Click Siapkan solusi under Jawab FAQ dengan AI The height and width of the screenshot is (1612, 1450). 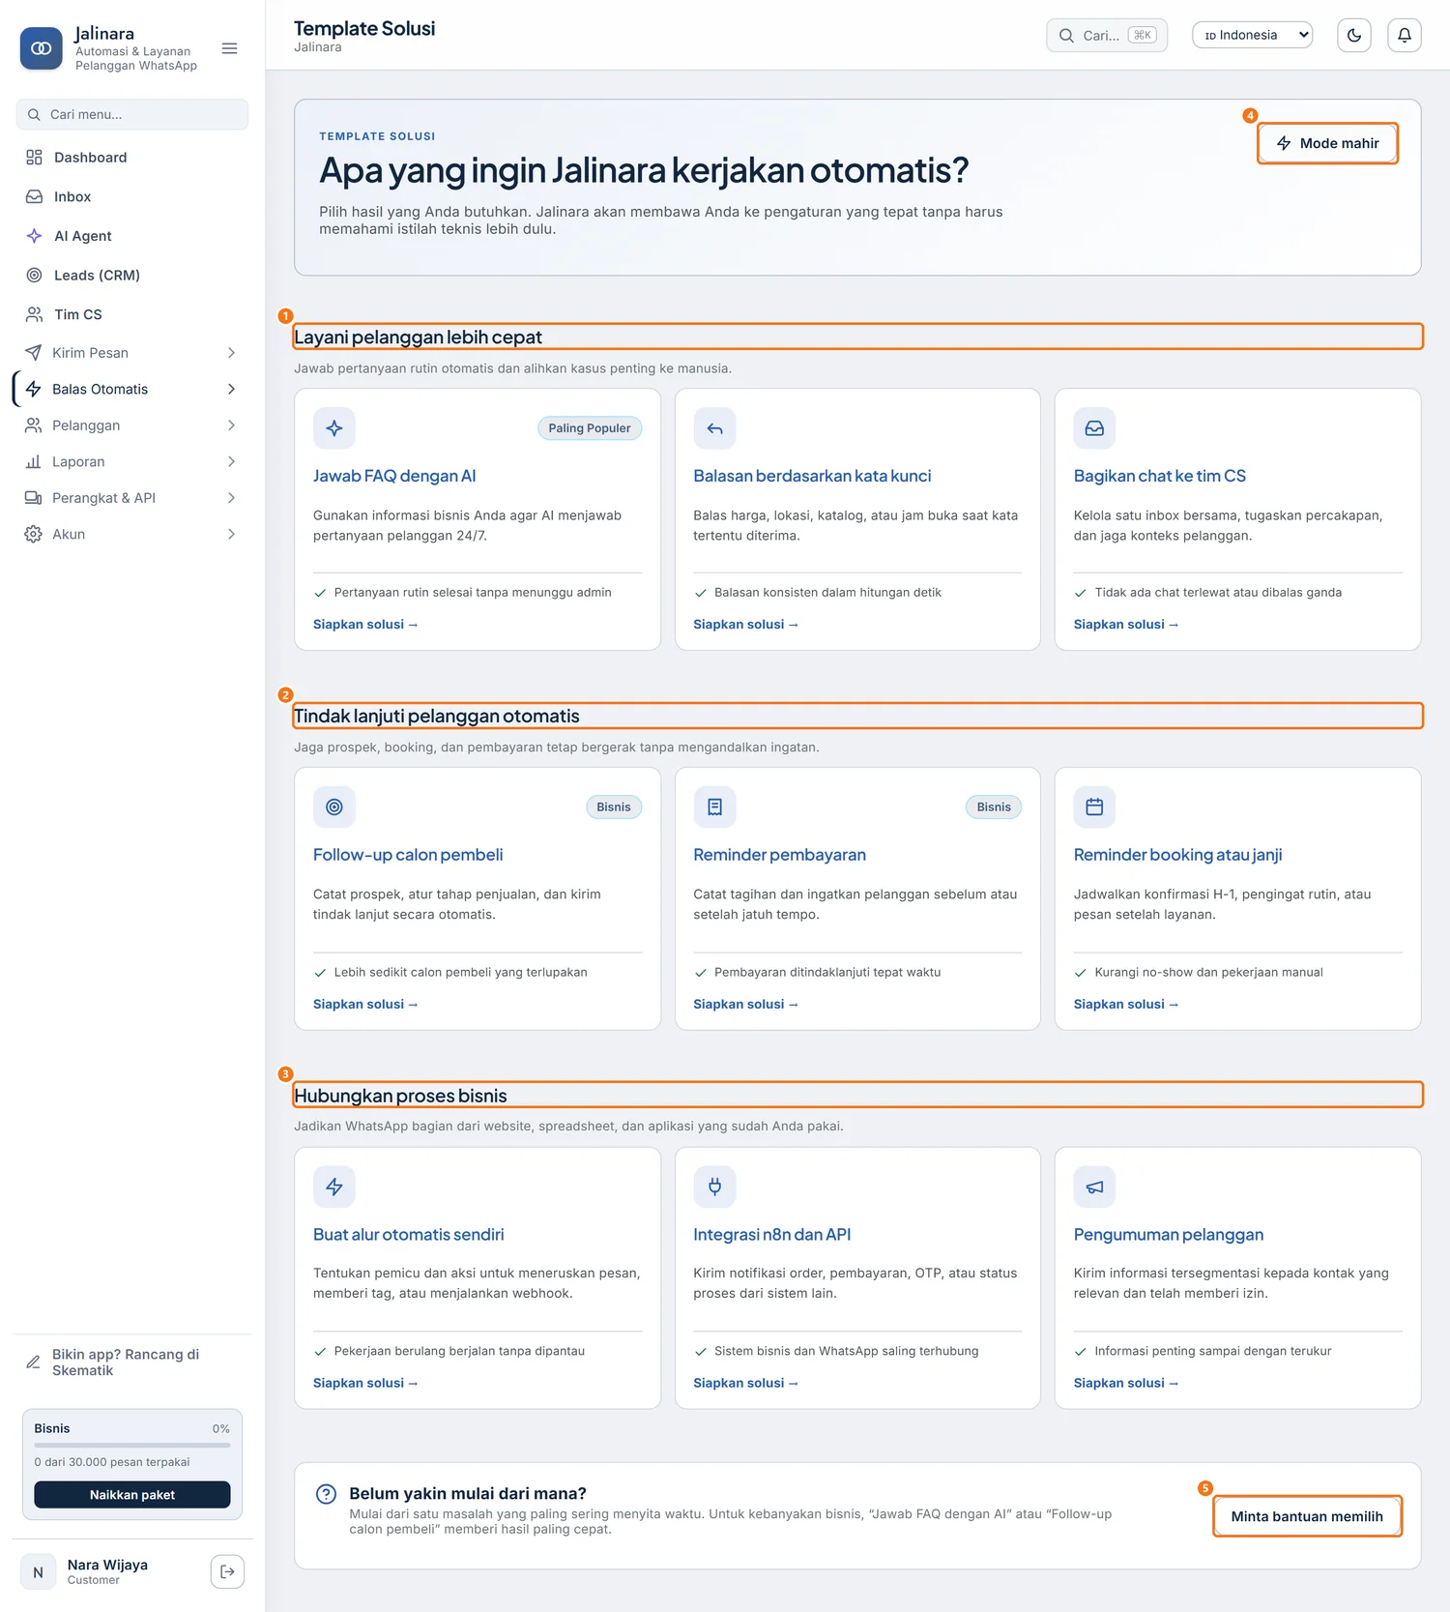pyautogui.click(x=365, y=625)
